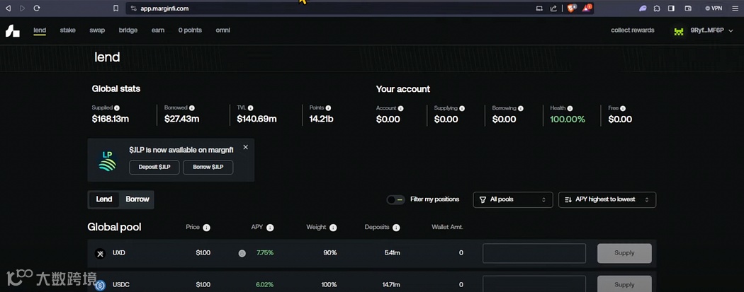Open the browser wallet icon
The width and height of the screenshot is (744, 292).
(x=688, y=8)
